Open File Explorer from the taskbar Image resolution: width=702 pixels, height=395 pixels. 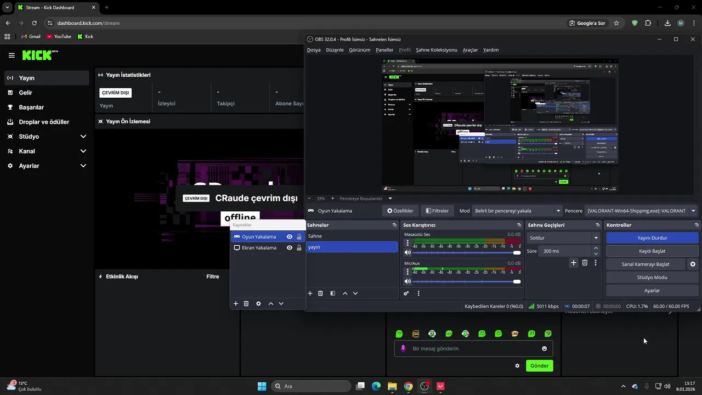[392, 386]
